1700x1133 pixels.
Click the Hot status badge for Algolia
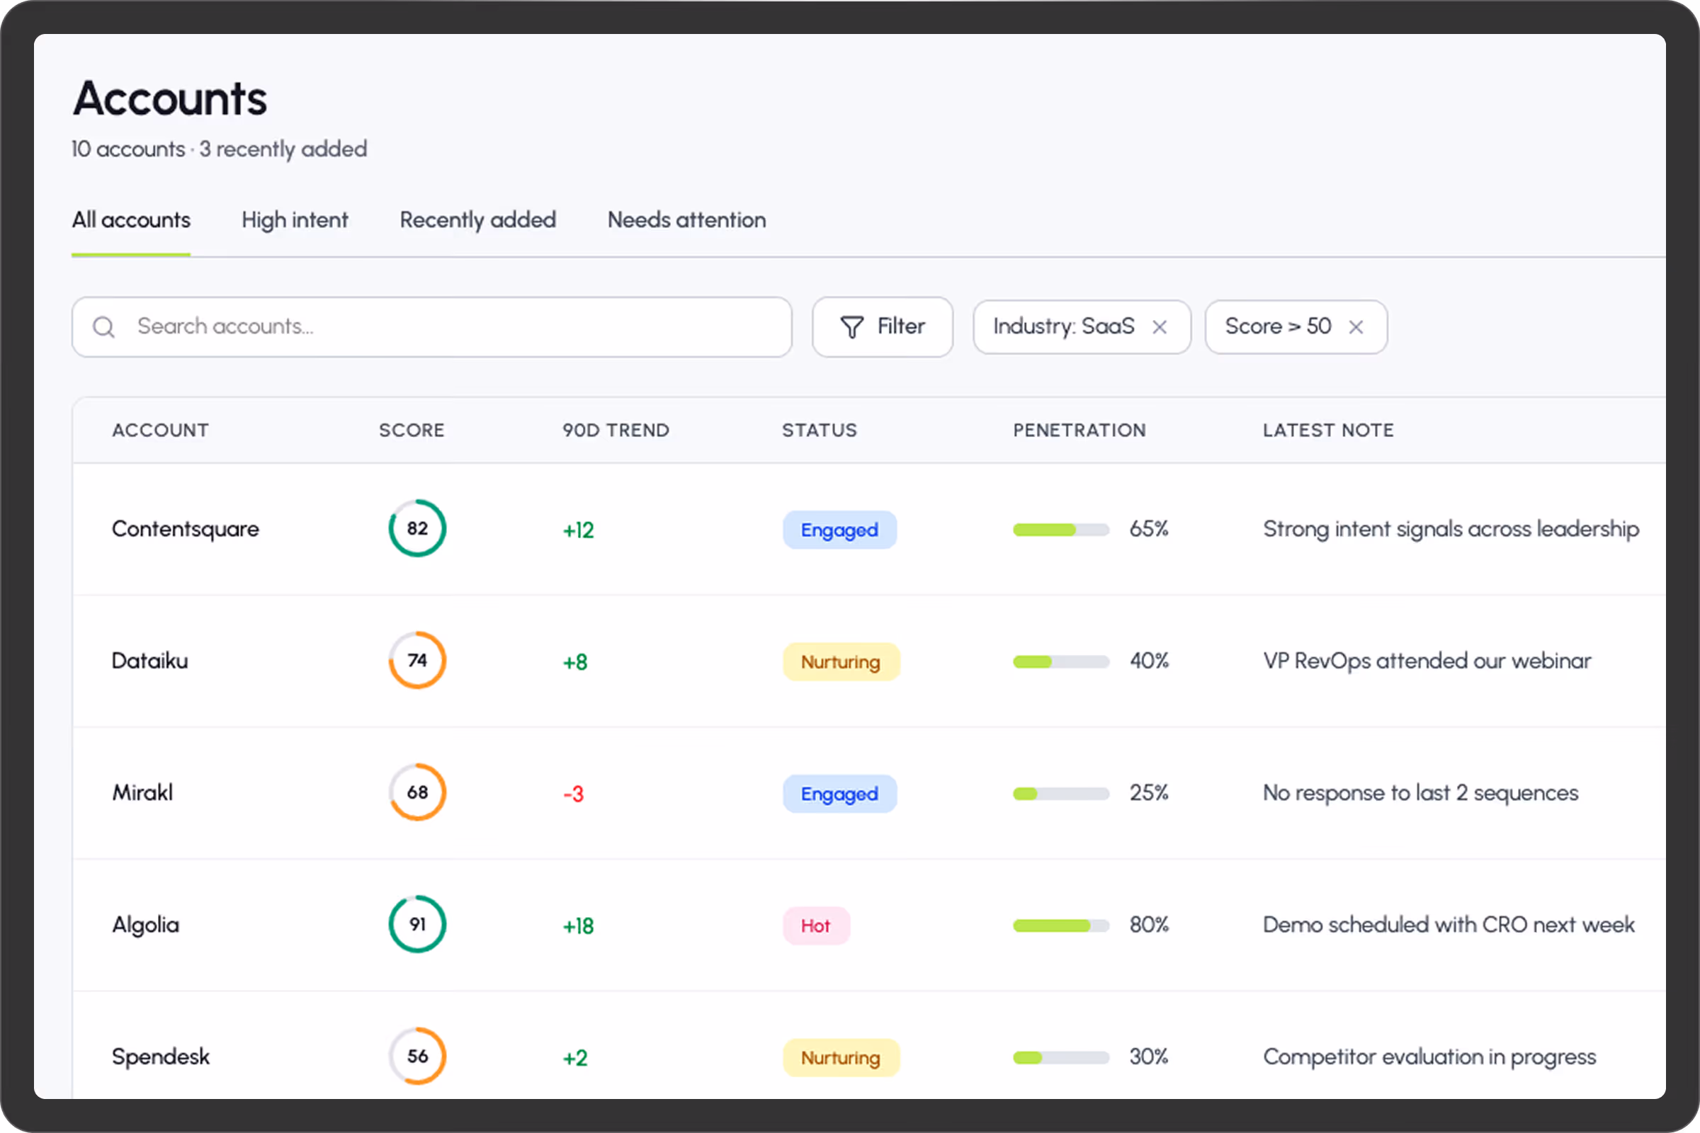tap(816, 926)
